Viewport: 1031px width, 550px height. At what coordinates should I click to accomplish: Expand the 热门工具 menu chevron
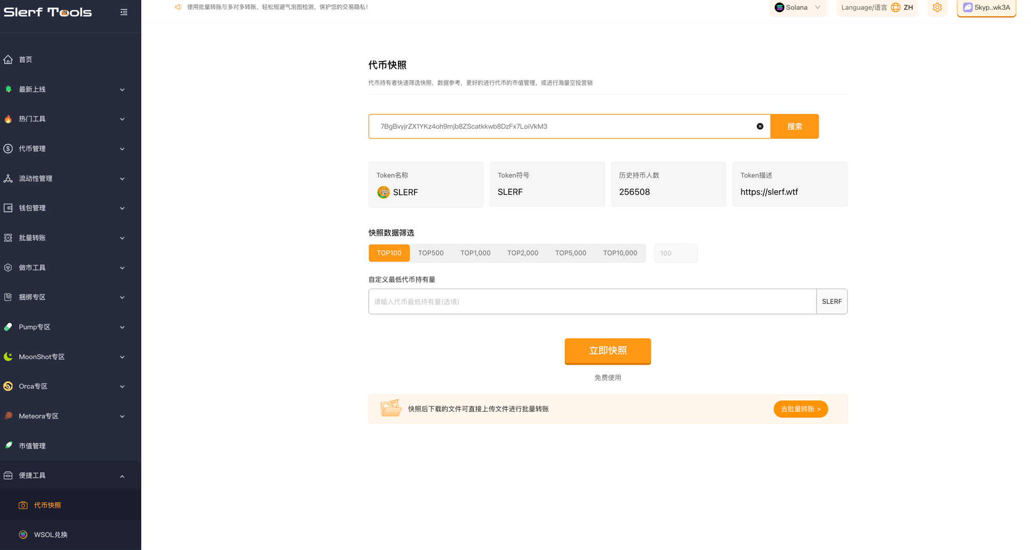pos(122,119)
